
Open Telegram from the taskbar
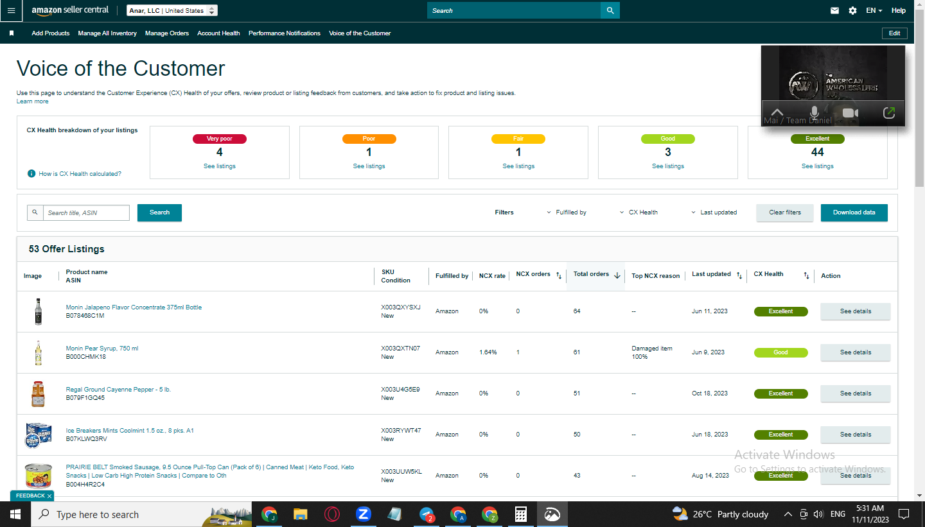point(427,514)
